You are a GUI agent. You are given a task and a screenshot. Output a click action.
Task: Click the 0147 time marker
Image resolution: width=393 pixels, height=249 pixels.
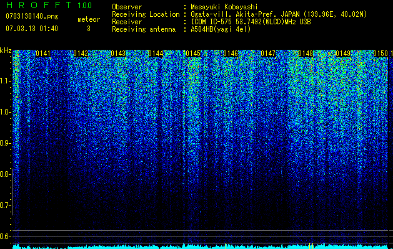tap(268, 54)
